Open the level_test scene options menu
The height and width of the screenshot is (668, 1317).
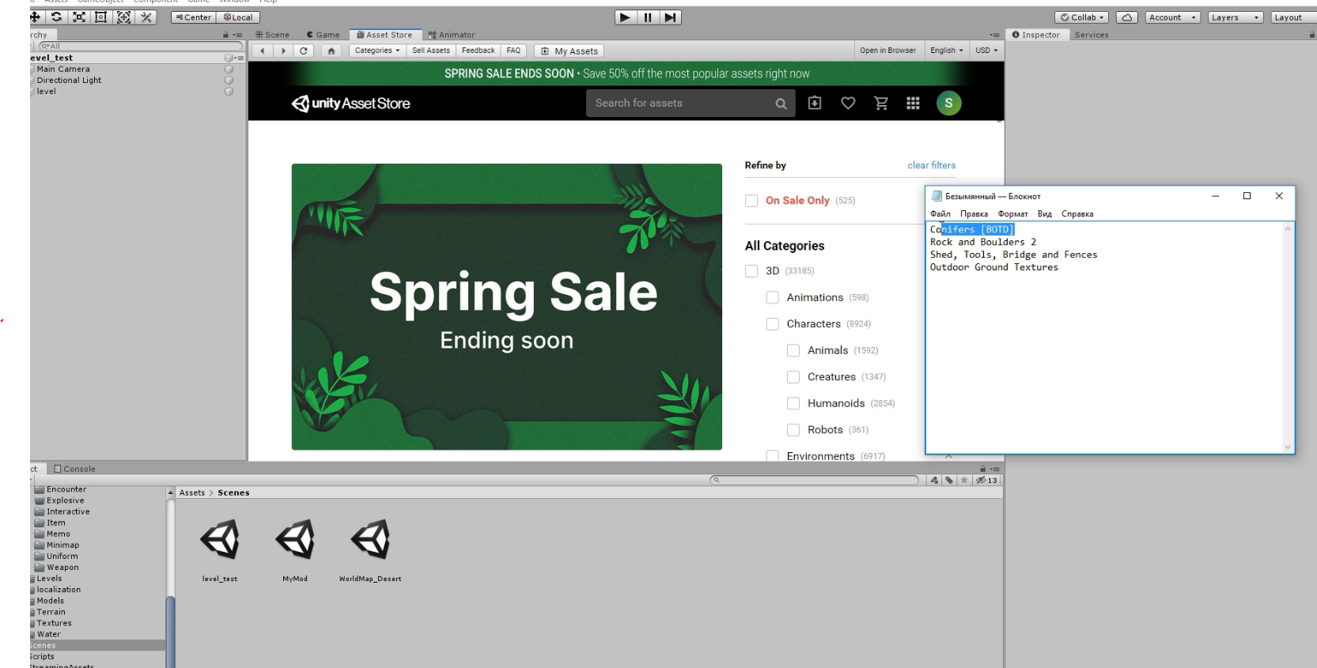pos(238,58)
